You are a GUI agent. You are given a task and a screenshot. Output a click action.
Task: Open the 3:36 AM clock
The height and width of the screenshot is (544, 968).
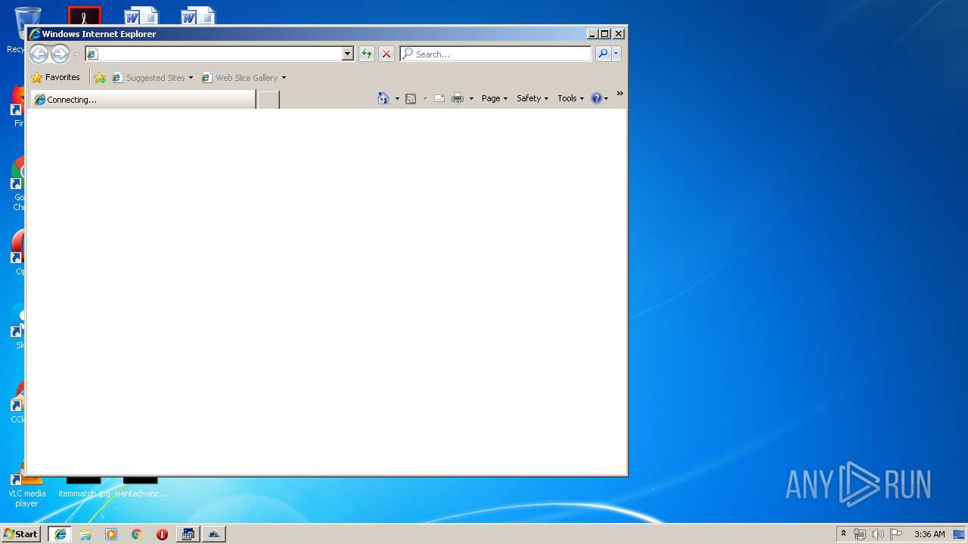tap(929, 534)
